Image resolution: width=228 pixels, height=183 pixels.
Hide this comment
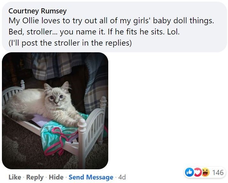[x=56, y=177]
